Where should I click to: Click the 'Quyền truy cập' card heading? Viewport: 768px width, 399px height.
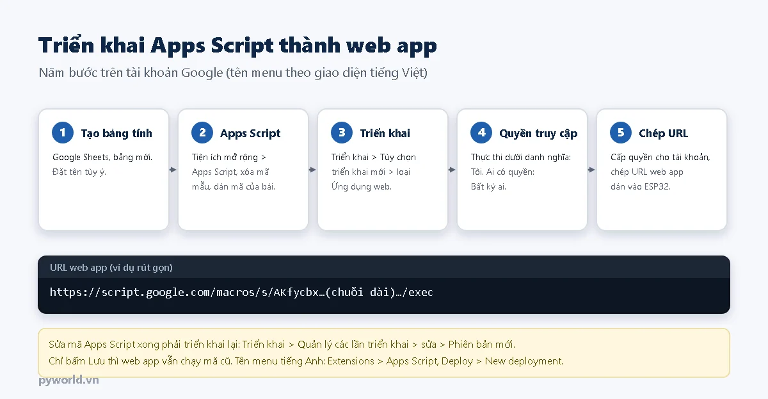point(538,133)
